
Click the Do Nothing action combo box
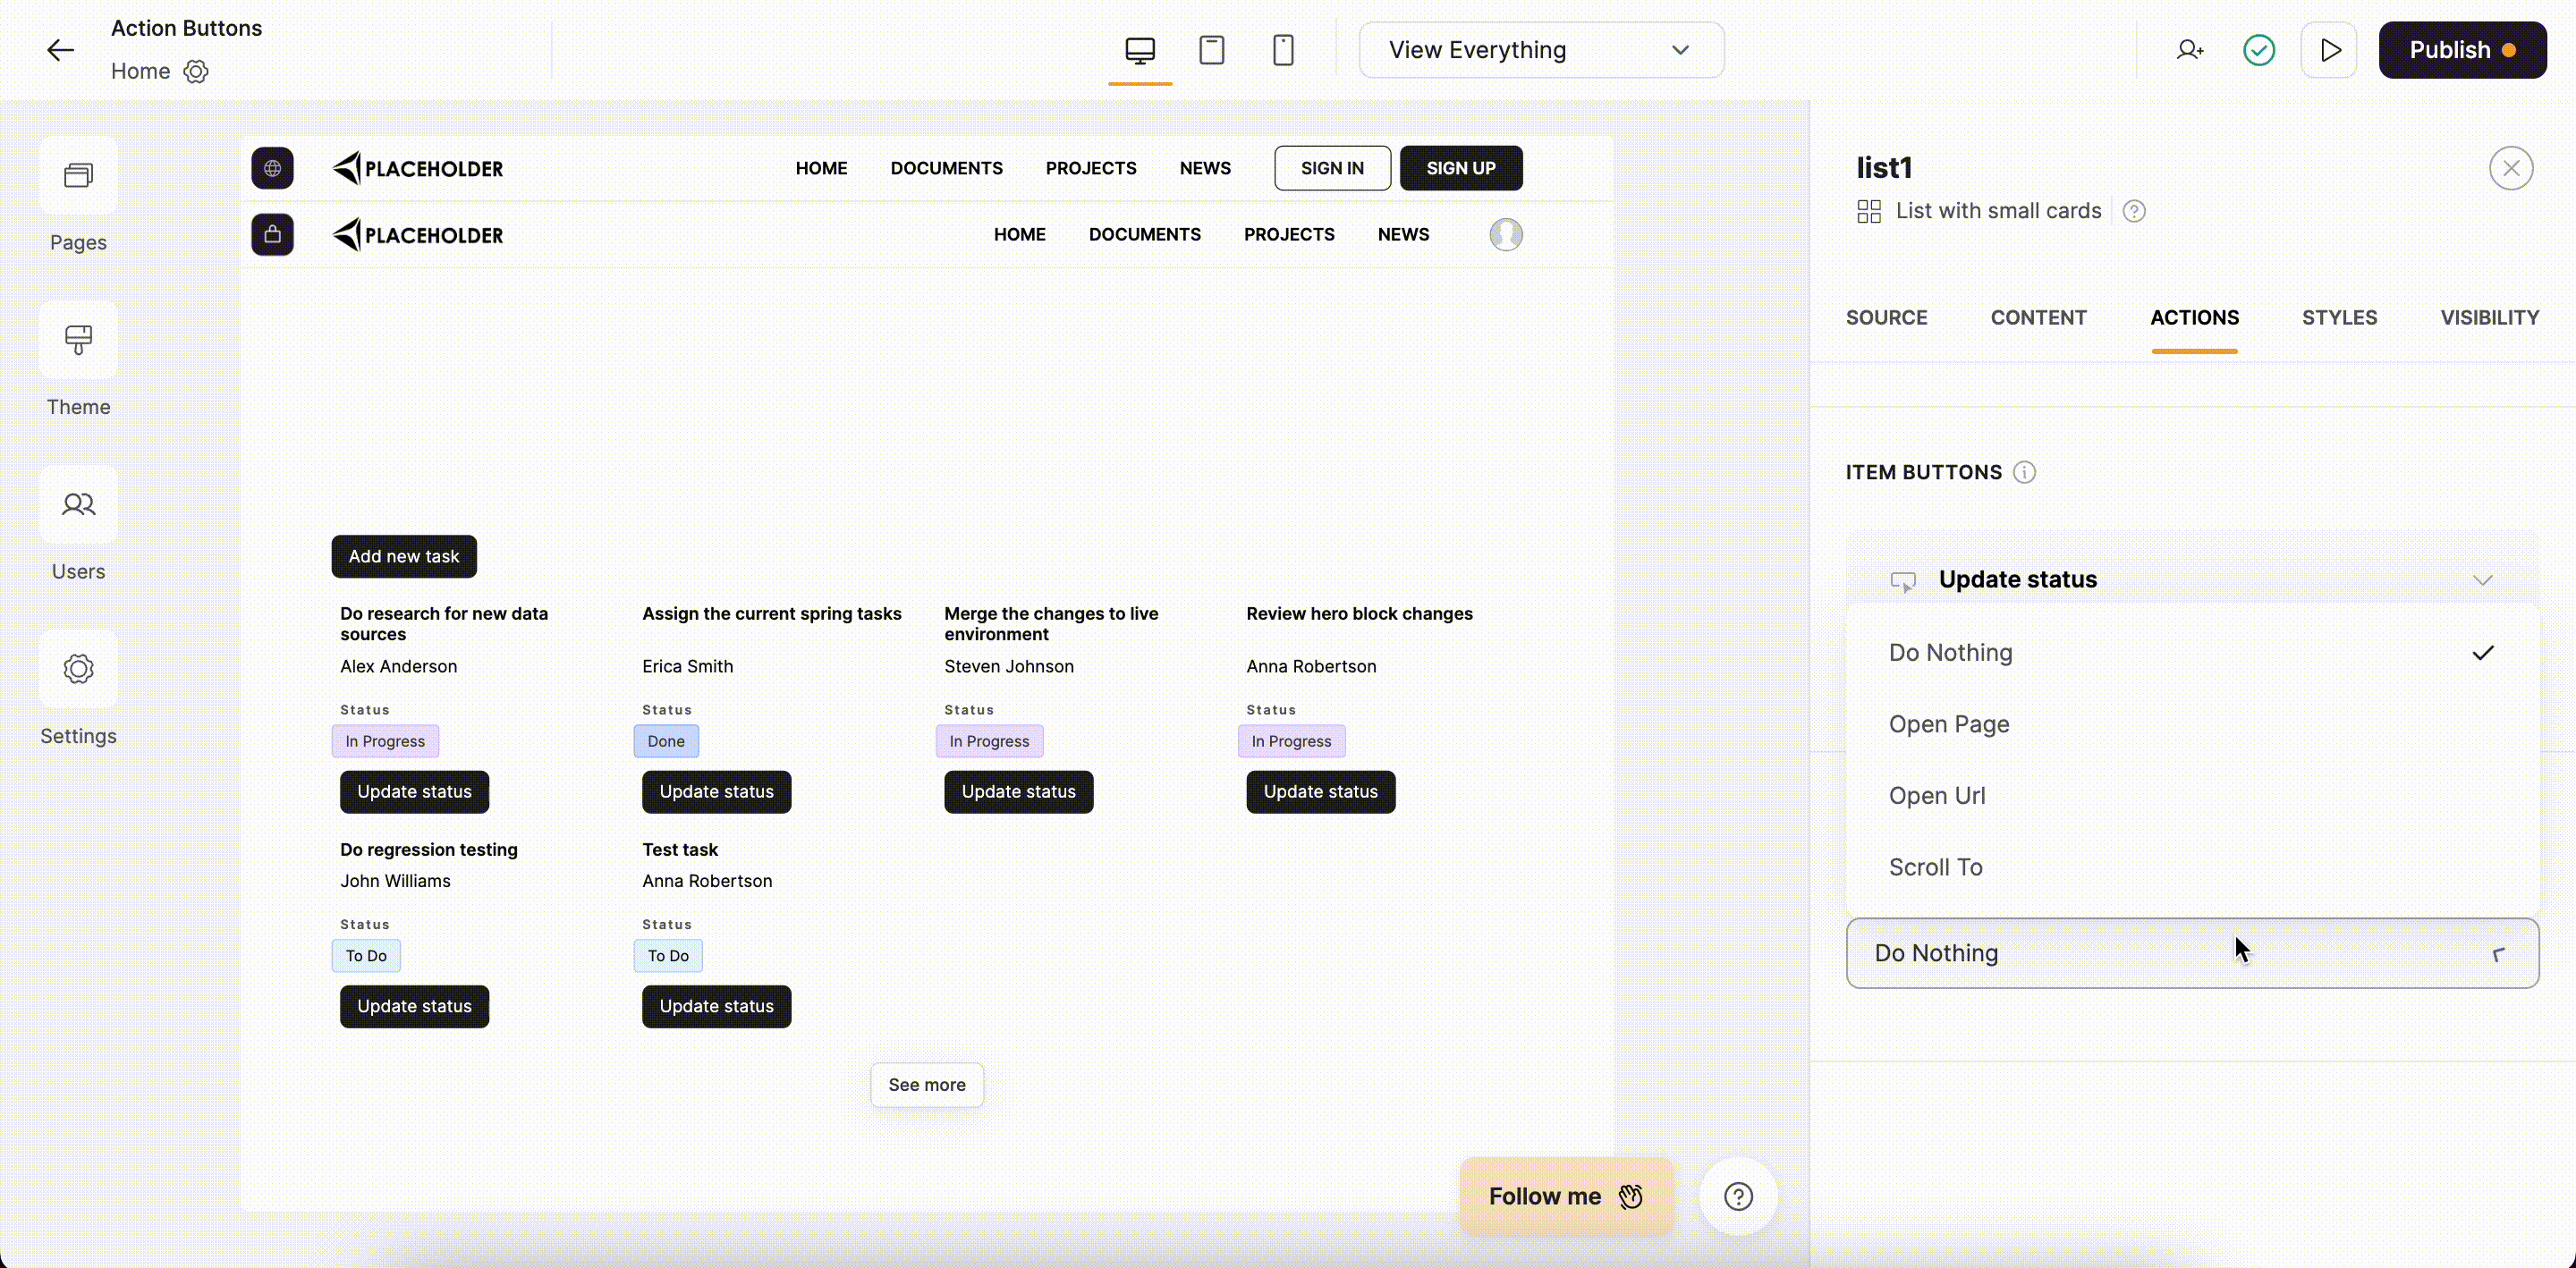(x=2191, y=953)
